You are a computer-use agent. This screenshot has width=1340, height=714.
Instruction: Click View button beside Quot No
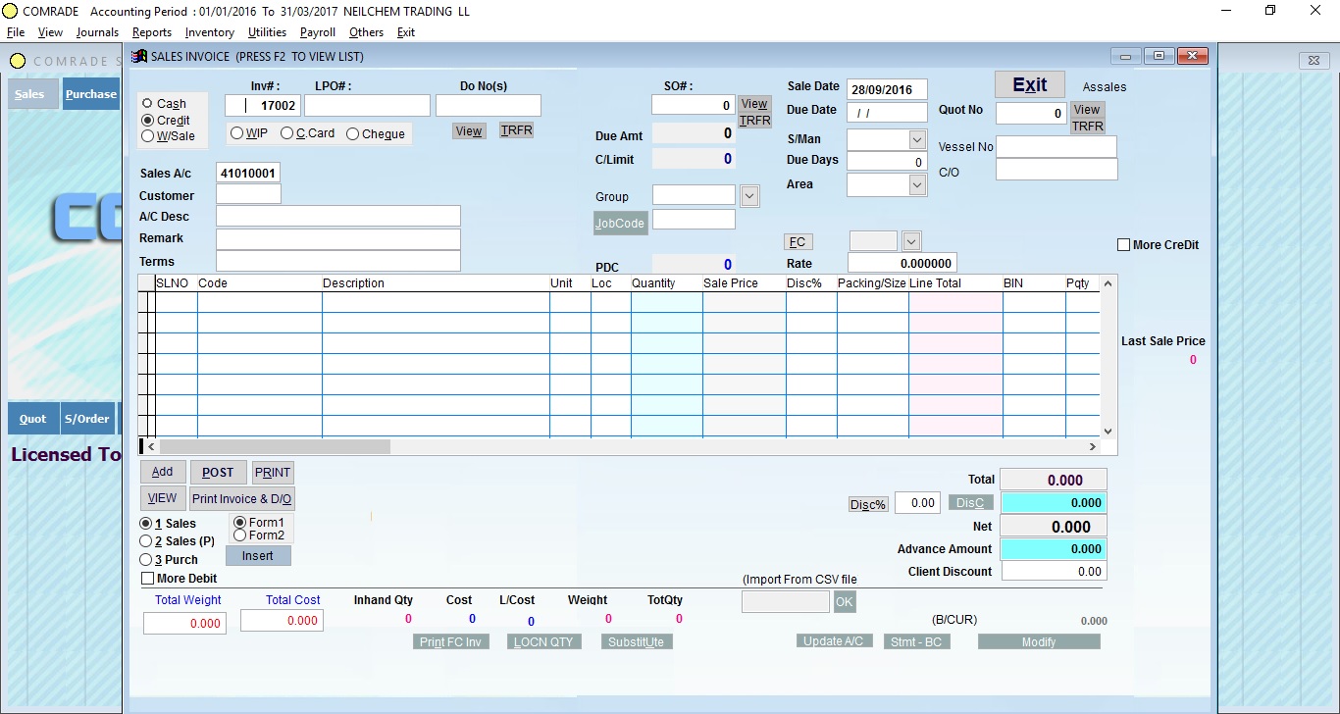[x=1087, y=110]
